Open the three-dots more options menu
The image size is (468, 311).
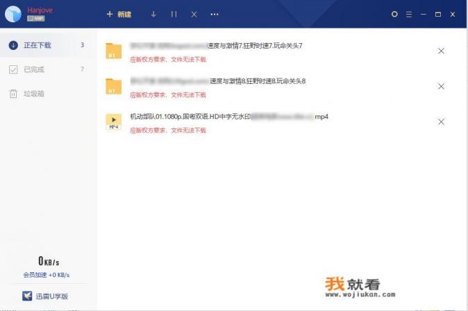pyautogui.click(x=215, y=15)
